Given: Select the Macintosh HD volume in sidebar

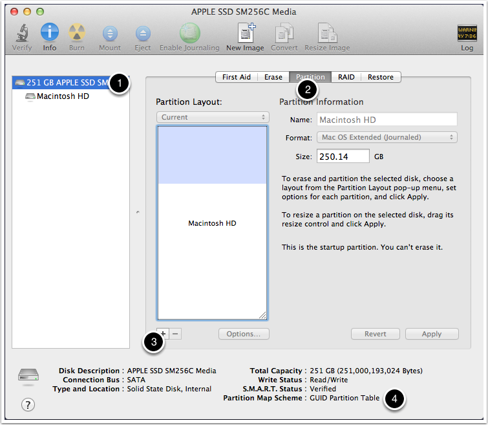Looking at the screenshot, I should [x=63, y=96].
